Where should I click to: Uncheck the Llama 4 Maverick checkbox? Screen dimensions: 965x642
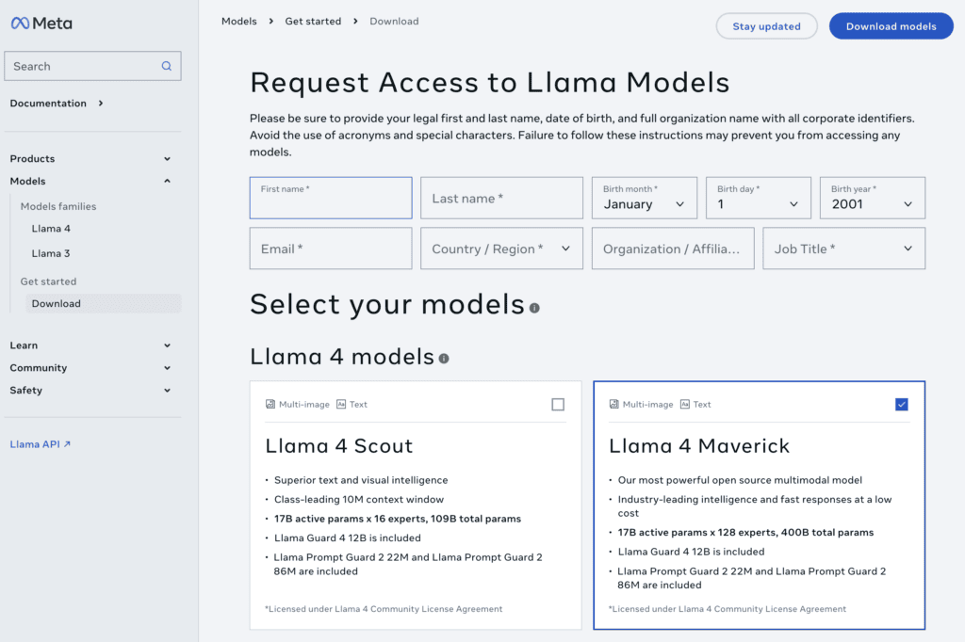pyautogui.click(x=902, y=404)
